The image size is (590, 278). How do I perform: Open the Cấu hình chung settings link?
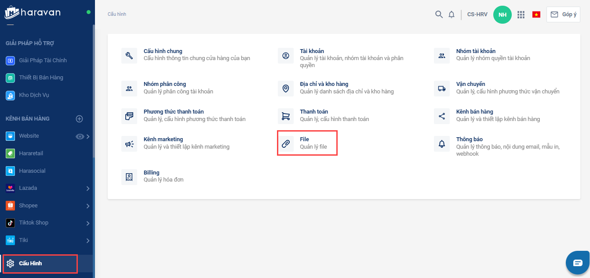click(163, 51)
